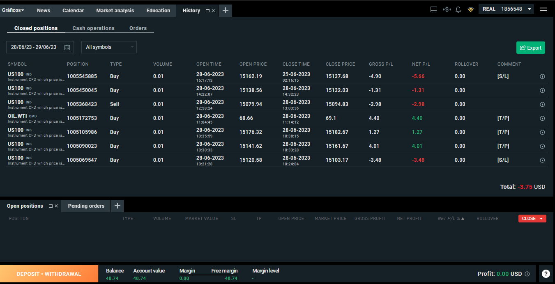Add a new tab with the plus button
Image resolution: width=555 pixels, height=284 pixels.
tap(225, 11)
